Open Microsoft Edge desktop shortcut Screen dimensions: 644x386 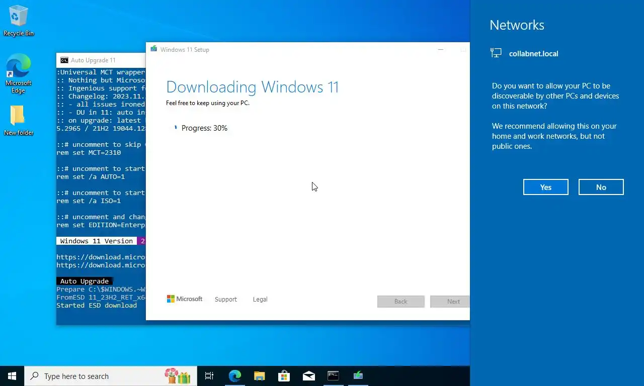pyautogui.click(x=19, y=73)
